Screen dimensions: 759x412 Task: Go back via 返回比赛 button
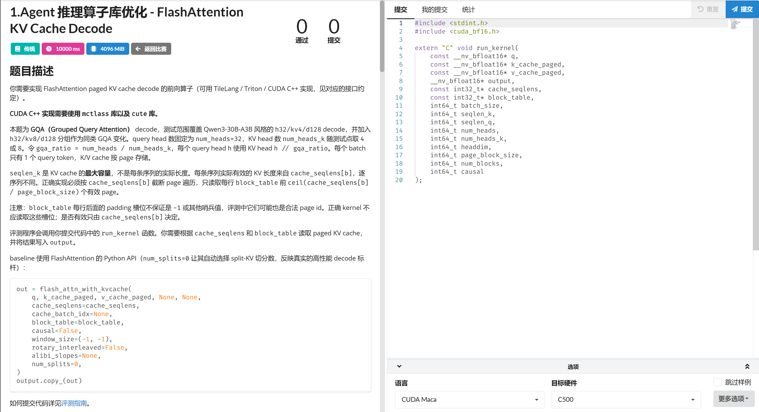point(151,49)
